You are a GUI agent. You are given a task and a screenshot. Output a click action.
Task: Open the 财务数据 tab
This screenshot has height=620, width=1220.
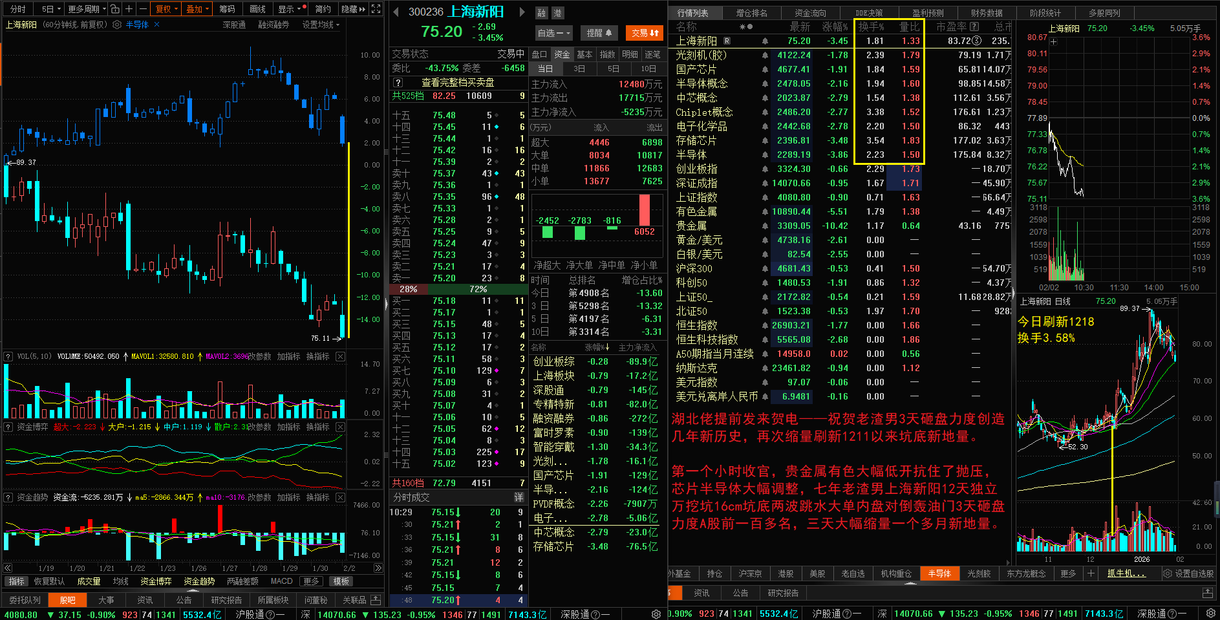[987, 13]
